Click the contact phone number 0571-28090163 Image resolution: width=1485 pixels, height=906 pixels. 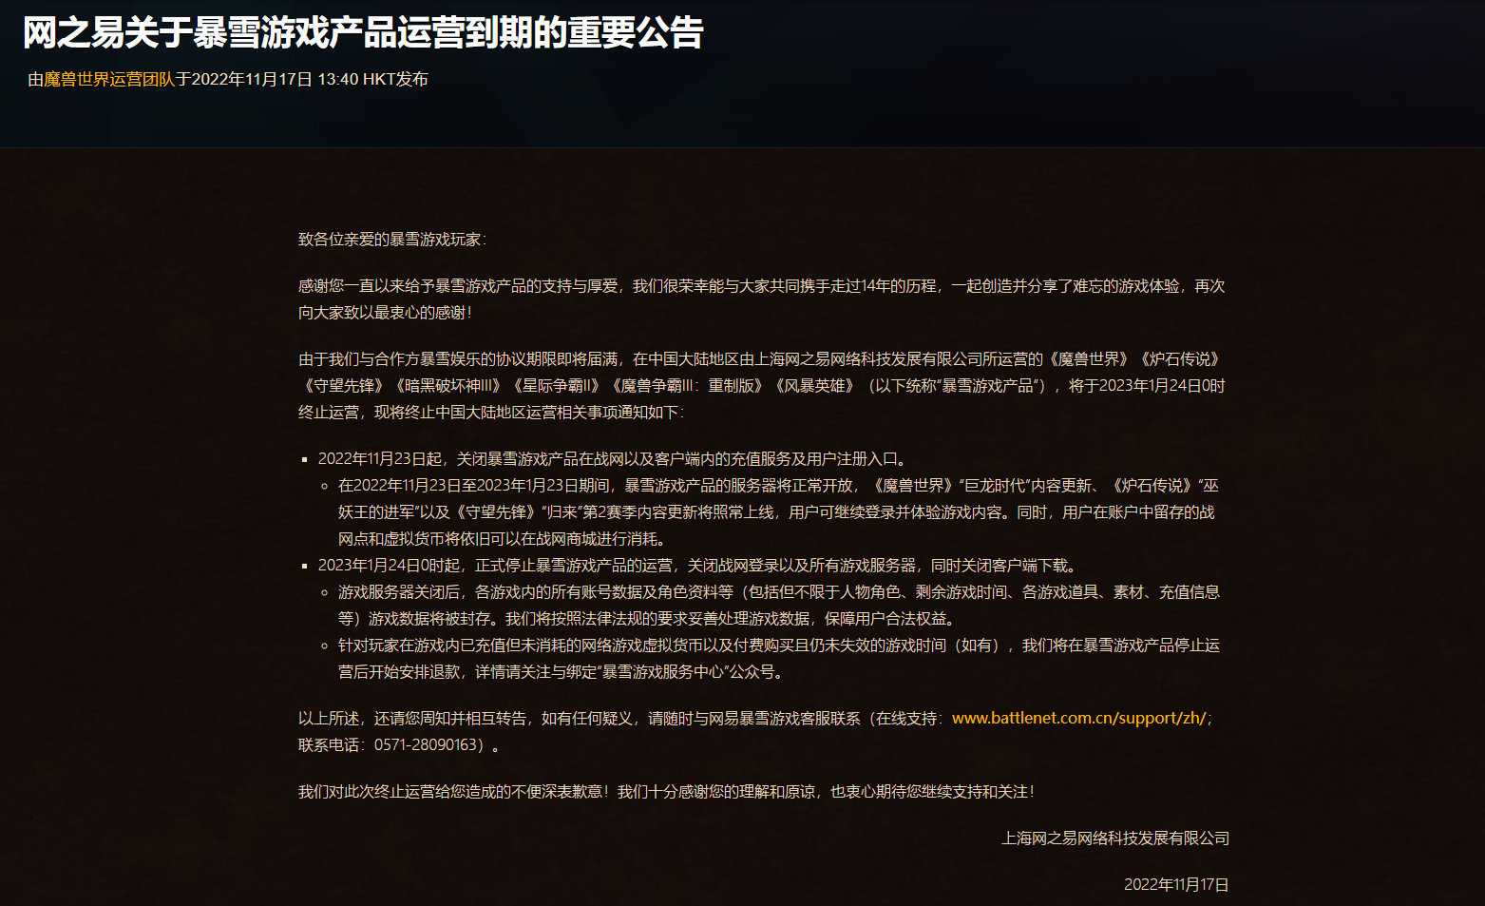425,744
